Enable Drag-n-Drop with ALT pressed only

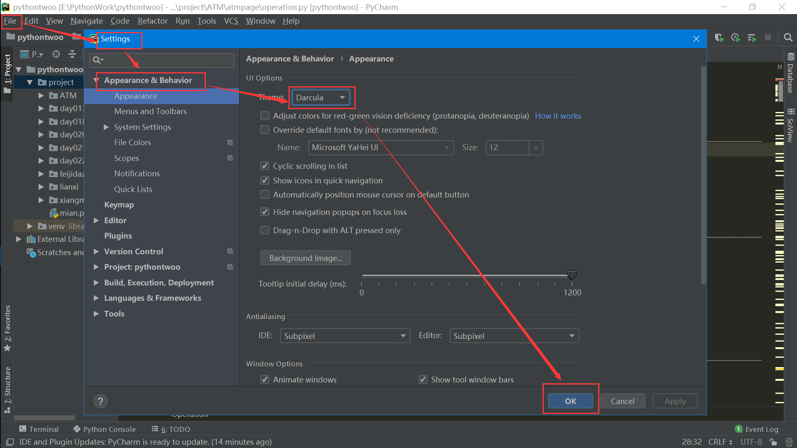pos(264,230)
